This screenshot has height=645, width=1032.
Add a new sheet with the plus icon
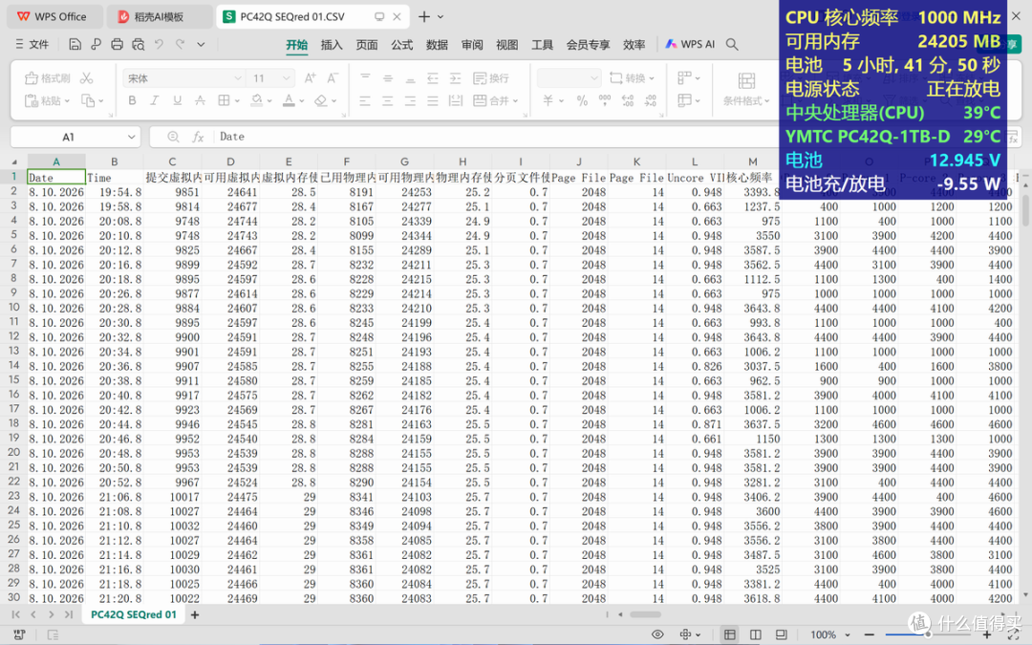coord(195,614)
